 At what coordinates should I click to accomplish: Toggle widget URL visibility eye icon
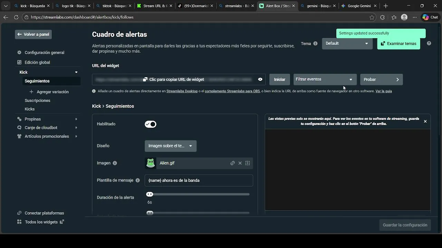[260, 80]
